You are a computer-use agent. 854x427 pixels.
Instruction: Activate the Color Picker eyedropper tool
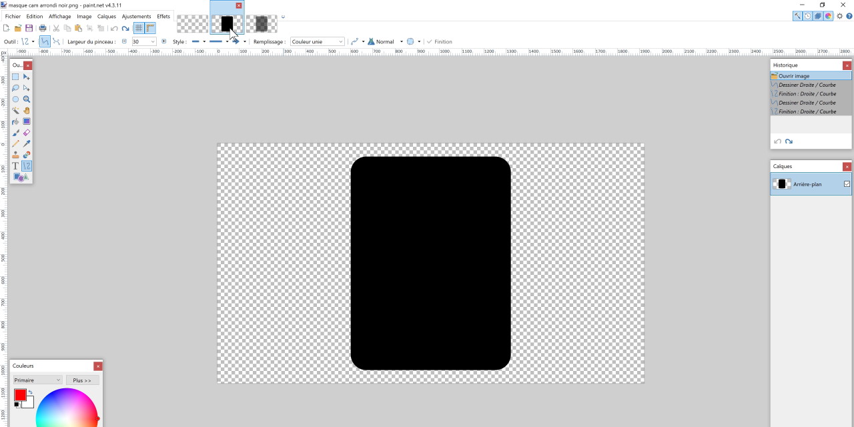point(27,143)
